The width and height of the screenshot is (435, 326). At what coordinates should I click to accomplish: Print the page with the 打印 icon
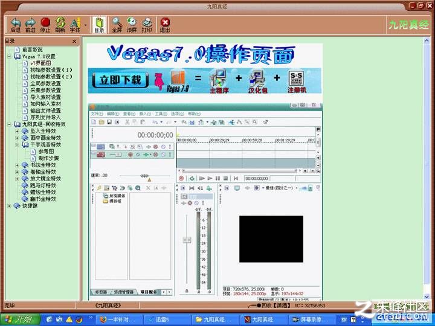(147, 24)
